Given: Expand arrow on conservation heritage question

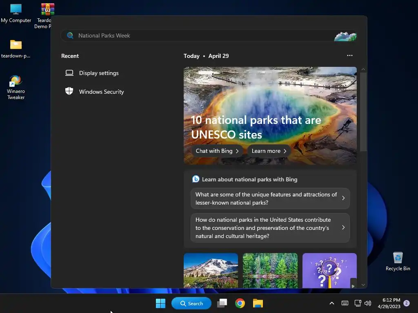Looking at the screenshot, I should click(343, 227).
